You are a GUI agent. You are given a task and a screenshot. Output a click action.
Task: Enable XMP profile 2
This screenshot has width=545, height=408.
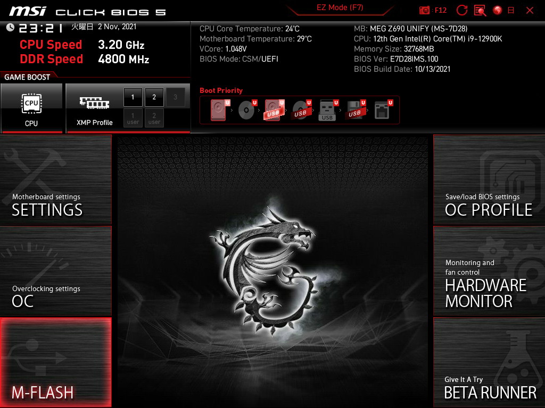[154, 97]
